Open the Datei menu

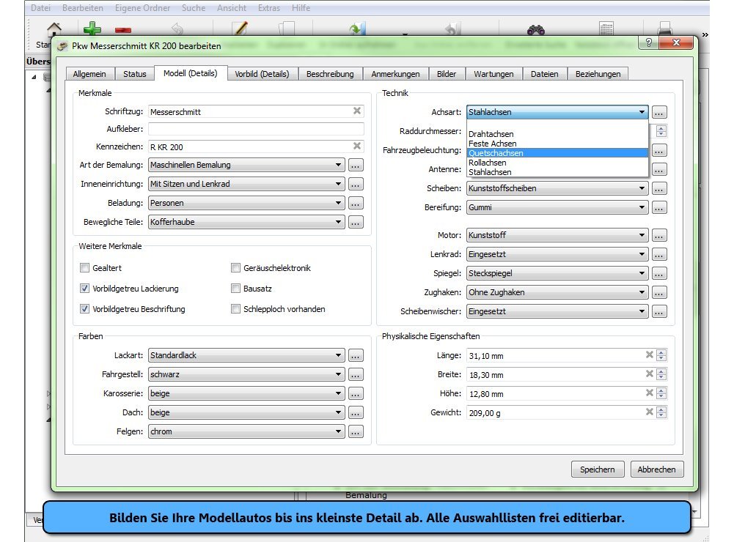pos(41,8)
